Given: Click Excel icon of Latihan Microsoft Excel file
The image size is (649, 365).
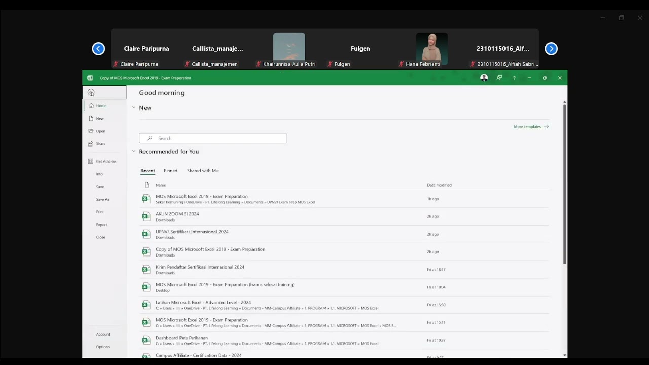Looking at the screenshot, I should point(146,305).
